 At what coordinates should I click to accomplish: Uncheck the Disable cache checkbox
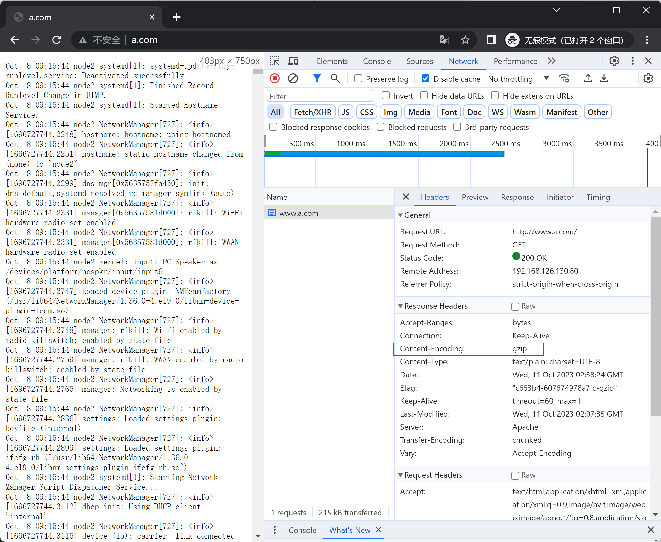(x=425, y=79)
